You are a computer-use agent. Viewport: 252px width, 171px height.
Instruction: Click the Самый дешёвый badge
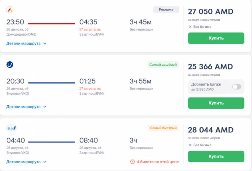coord(163,64)
